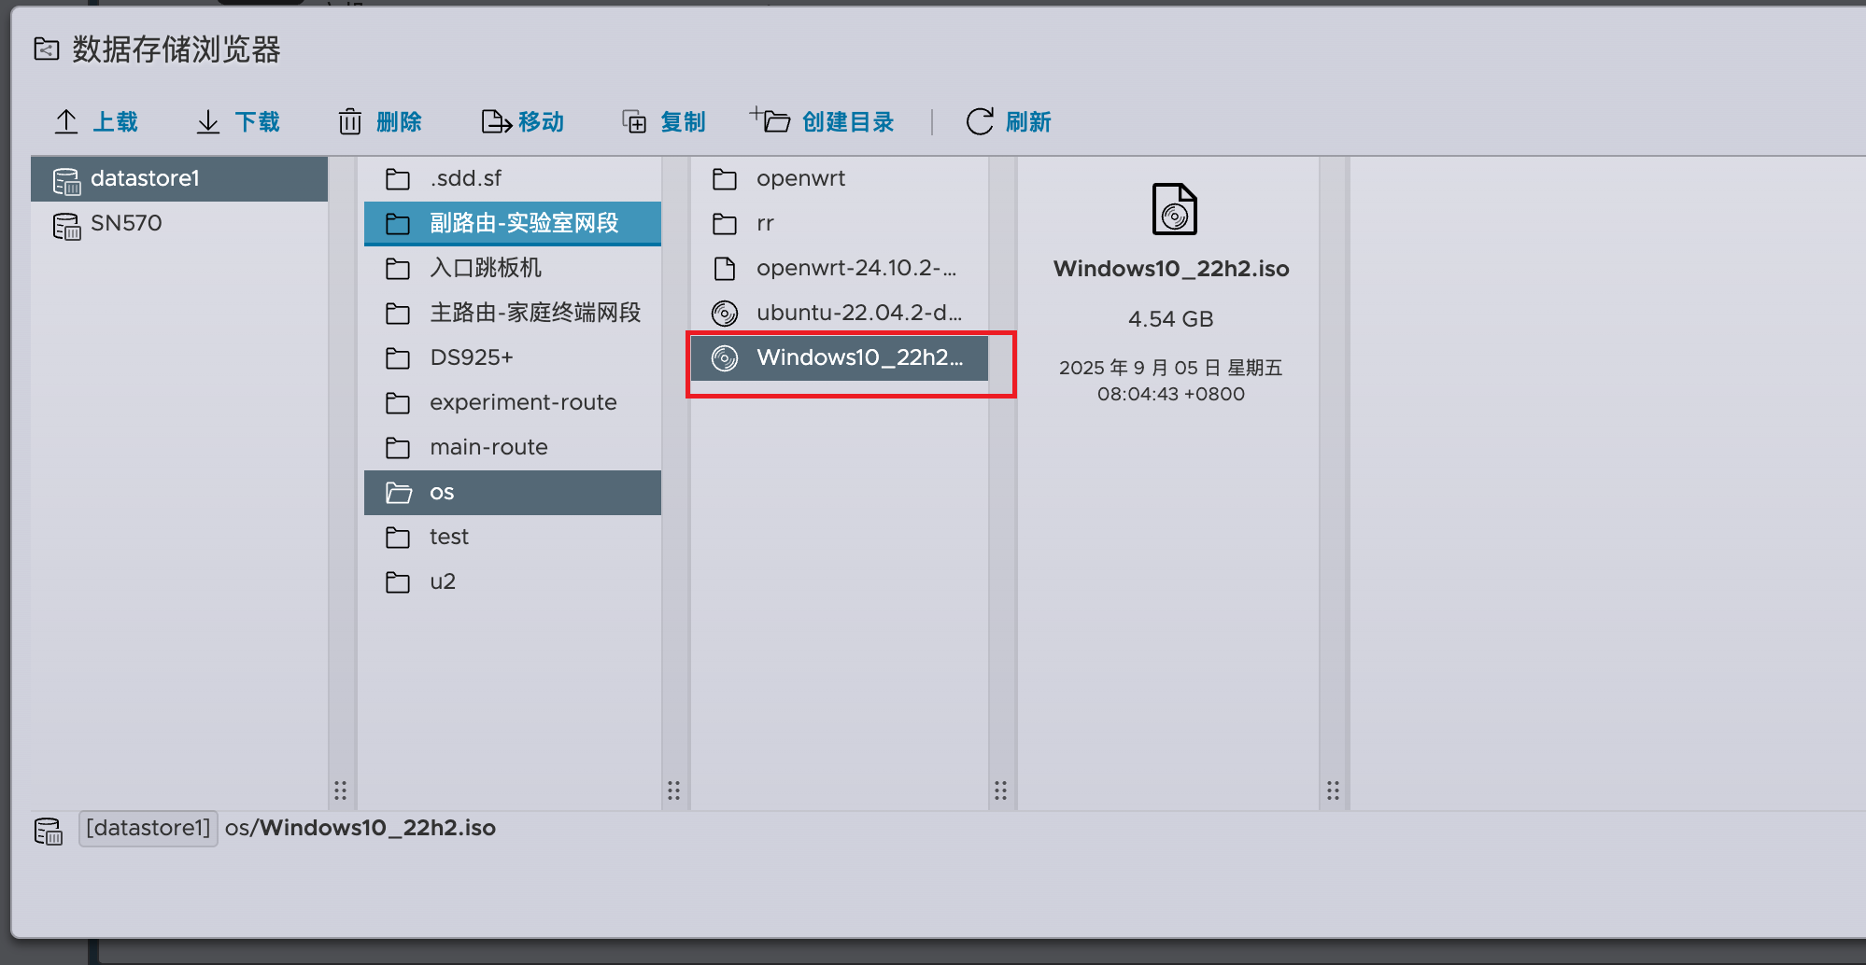Click the refresh (刷新) circular arrow icon

980,122
